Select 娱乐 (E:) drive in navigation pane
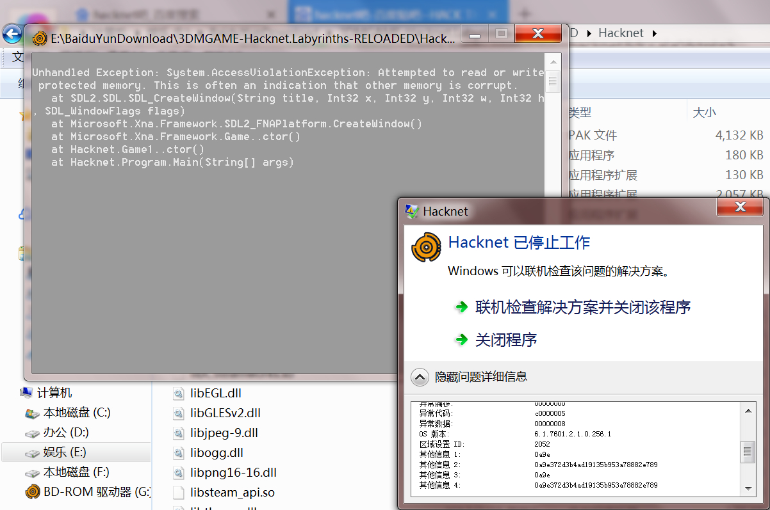The height and width of the screenshot is (510, 770). tap(65, 452)
